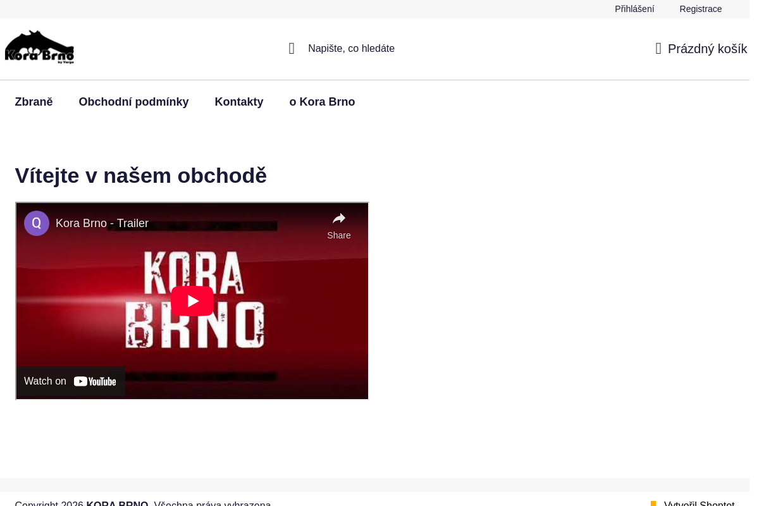Click the KORA BRNO copyright link
The image size is (759, 506).
(x=117, y=503)
